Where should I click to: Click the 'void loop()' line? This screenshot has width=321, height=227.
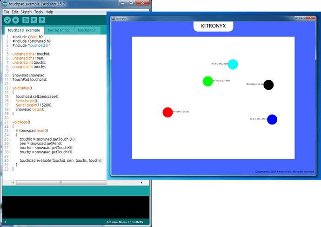click(x=21, y=122)
